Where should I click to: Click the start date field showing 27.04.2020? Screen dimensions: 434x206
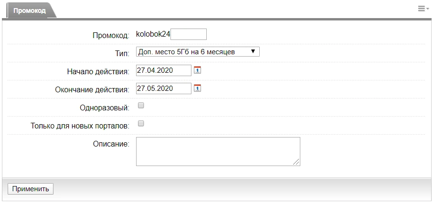tap(163, 70)
